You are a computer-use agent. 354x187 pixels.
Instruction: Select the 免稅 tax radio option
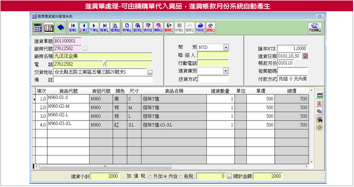coord(181,176)
